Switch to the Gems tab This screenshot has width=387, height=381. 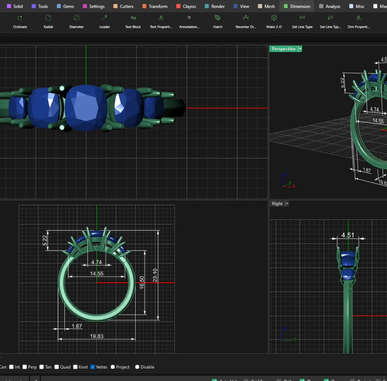[x=65, y=6]
